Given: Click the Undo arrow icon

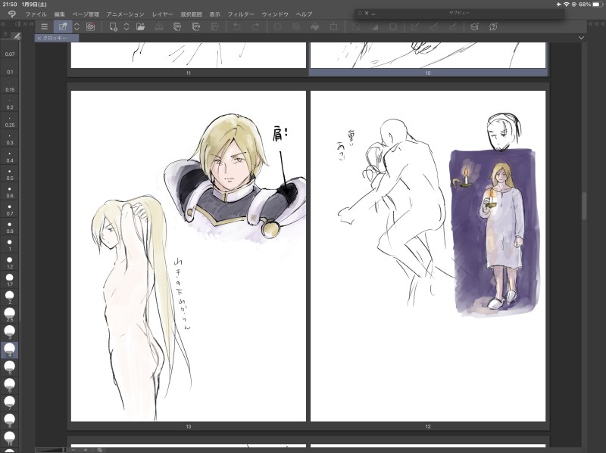Looking at the screenshot, I should pos(236,26).
